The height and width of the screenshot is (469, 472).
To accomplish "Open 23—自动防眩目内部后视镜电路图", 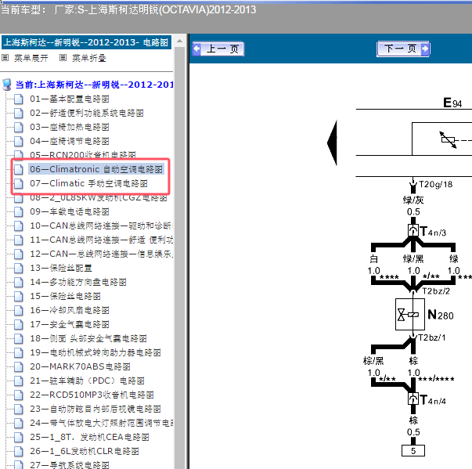I will pyautogui.click(x=95, y=409).
